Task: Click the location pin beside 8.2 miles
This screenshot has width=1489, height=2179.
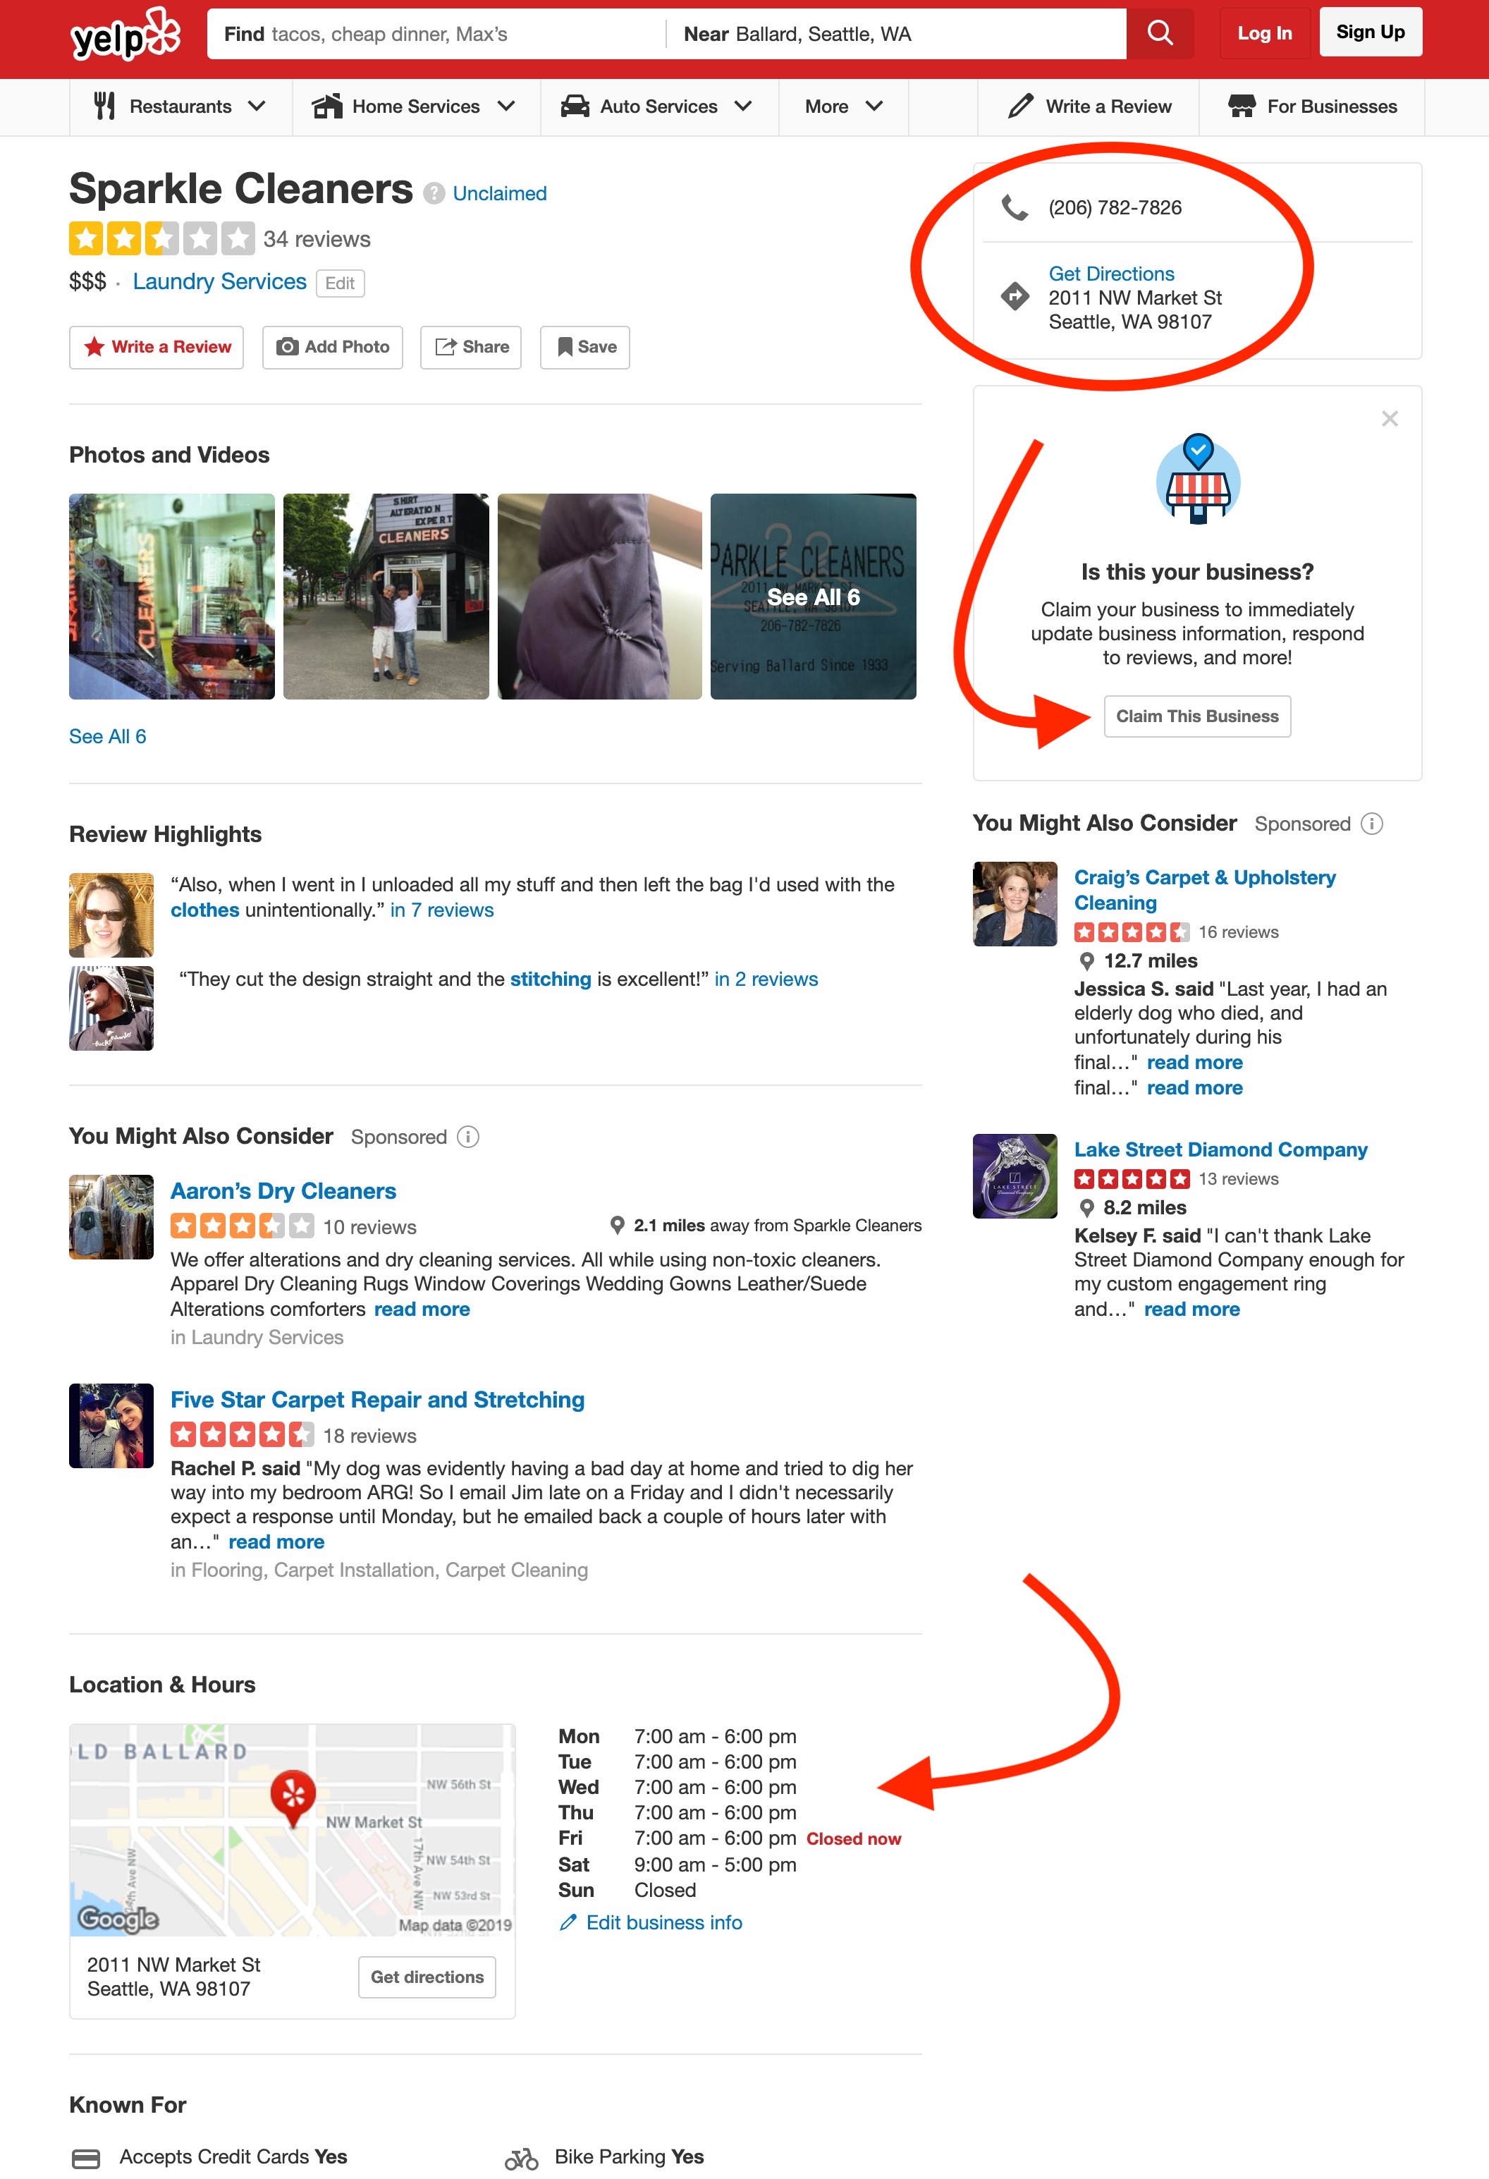Action: pos(1086,1208)
